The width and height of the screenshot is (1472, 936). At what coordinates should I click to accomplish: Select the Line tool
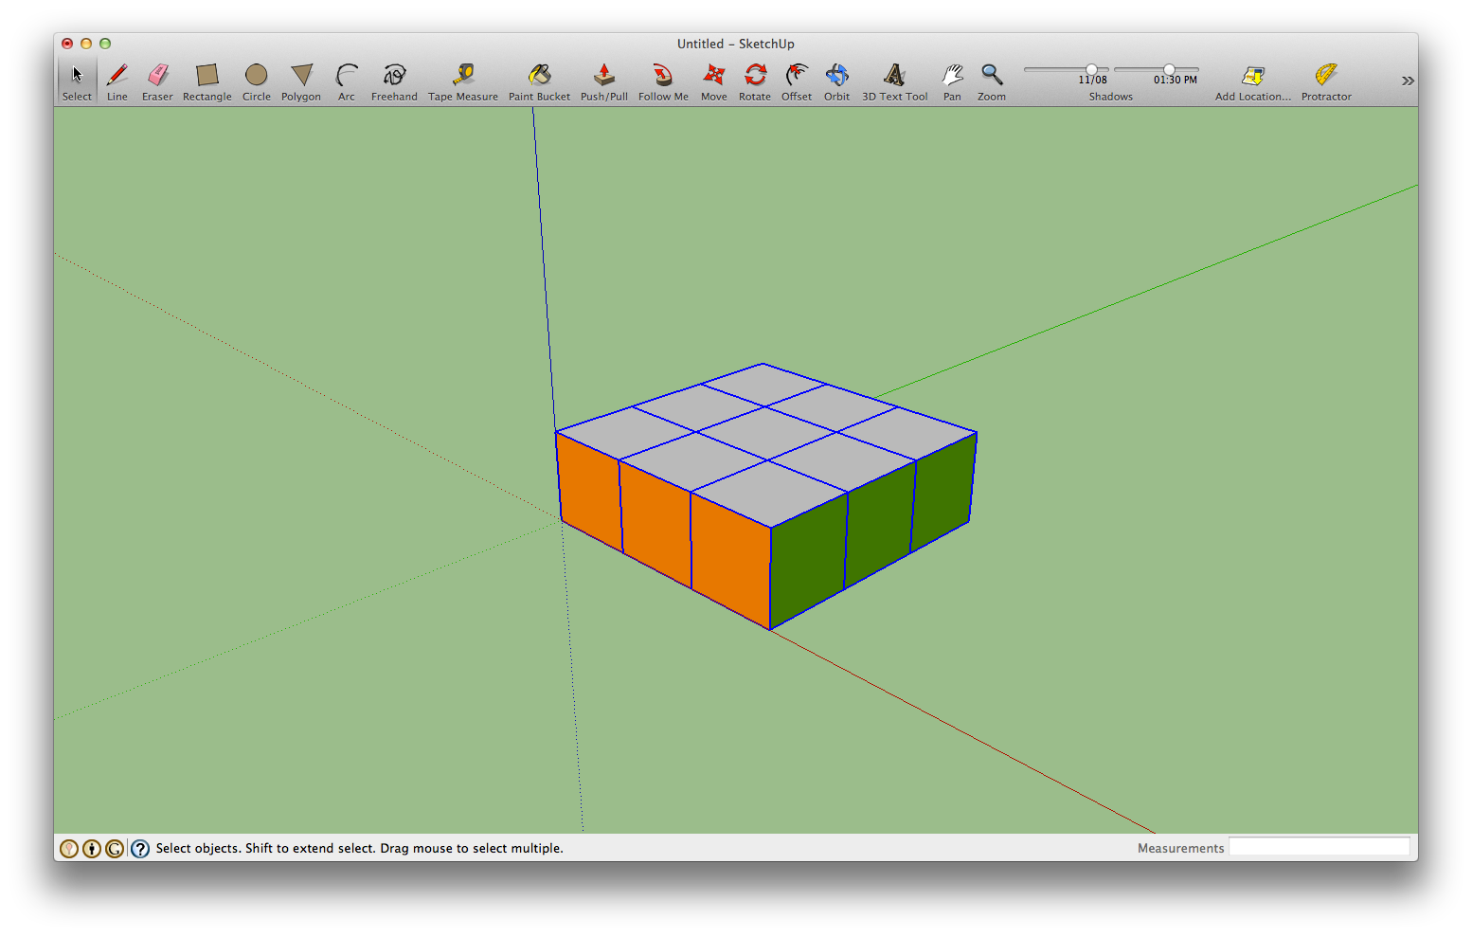click(x=117, y=76)
